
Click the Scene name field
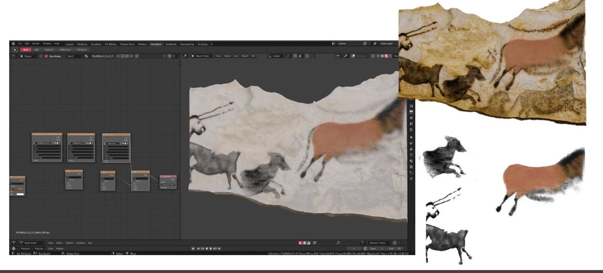coord(350,44)
